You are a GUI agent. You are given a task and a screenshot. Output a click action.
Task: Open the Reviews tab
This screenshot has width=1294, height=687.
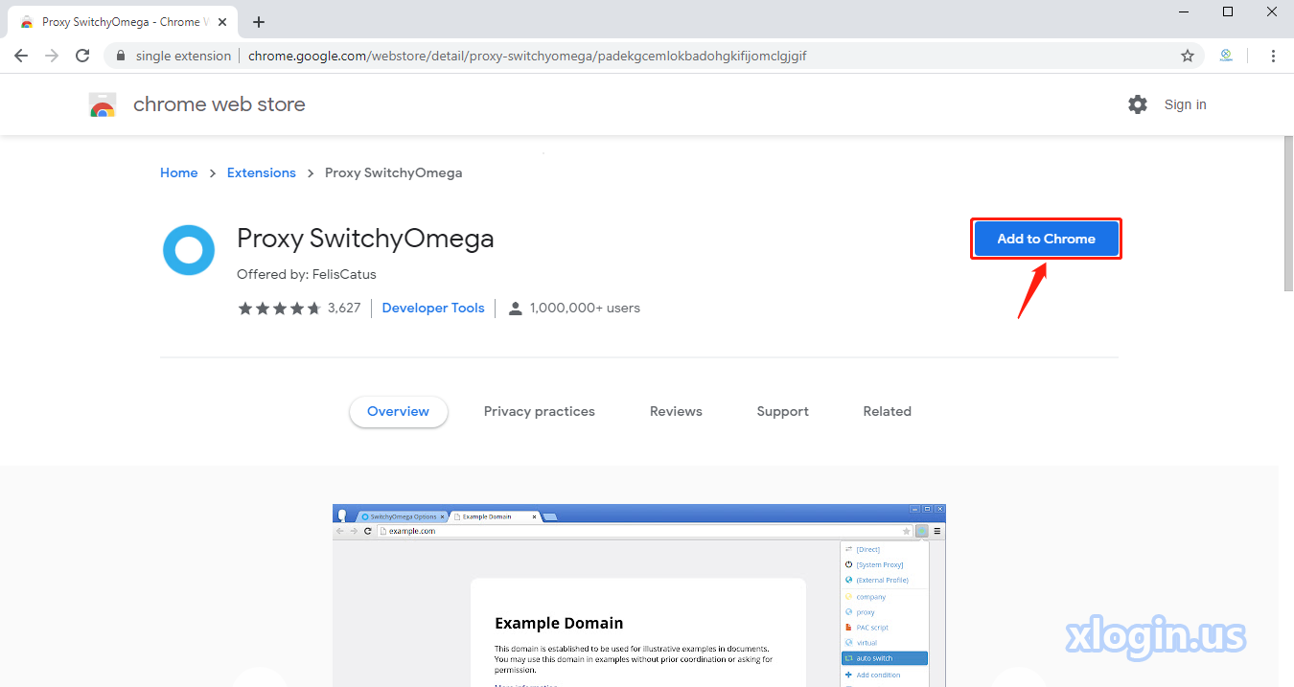pos(676,411)
